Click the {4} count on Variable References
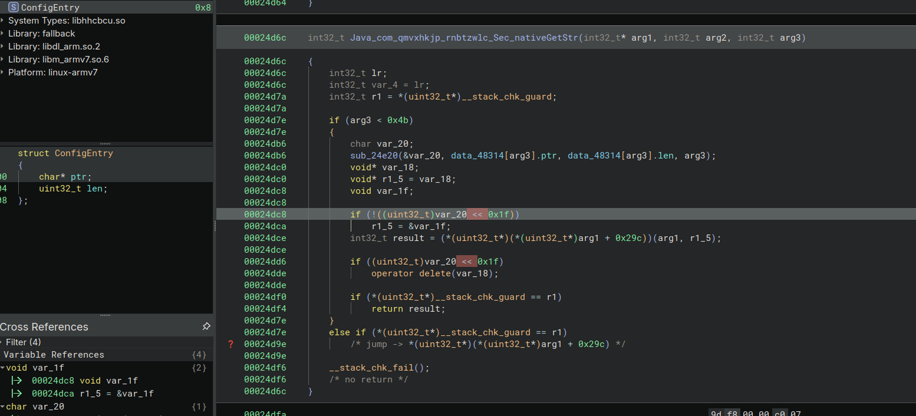This screenshot has height=416, width=916. [x=199, y=355]
